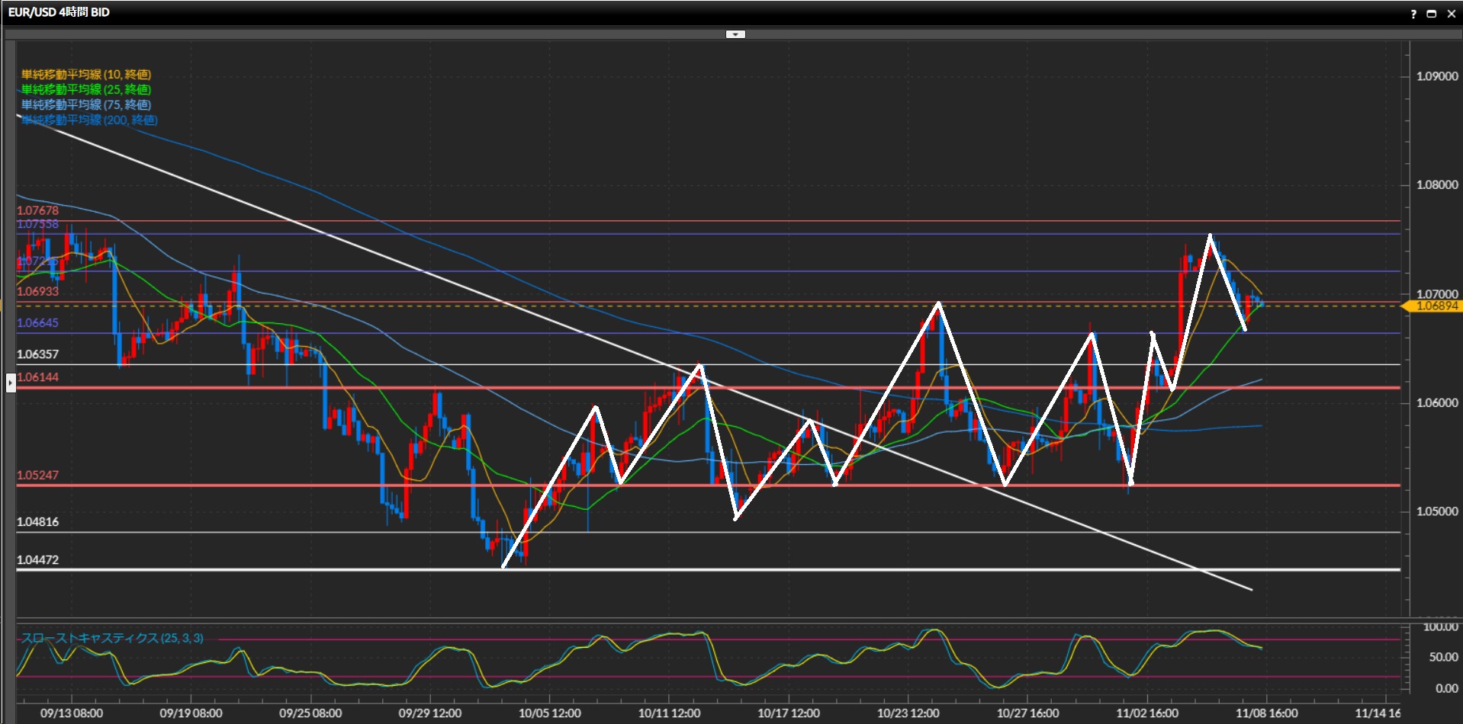Click the 10/05 12:00 time axis label
Image resolution: width=1463 pixels, height=724 pixels.
(x=549, y=713)
